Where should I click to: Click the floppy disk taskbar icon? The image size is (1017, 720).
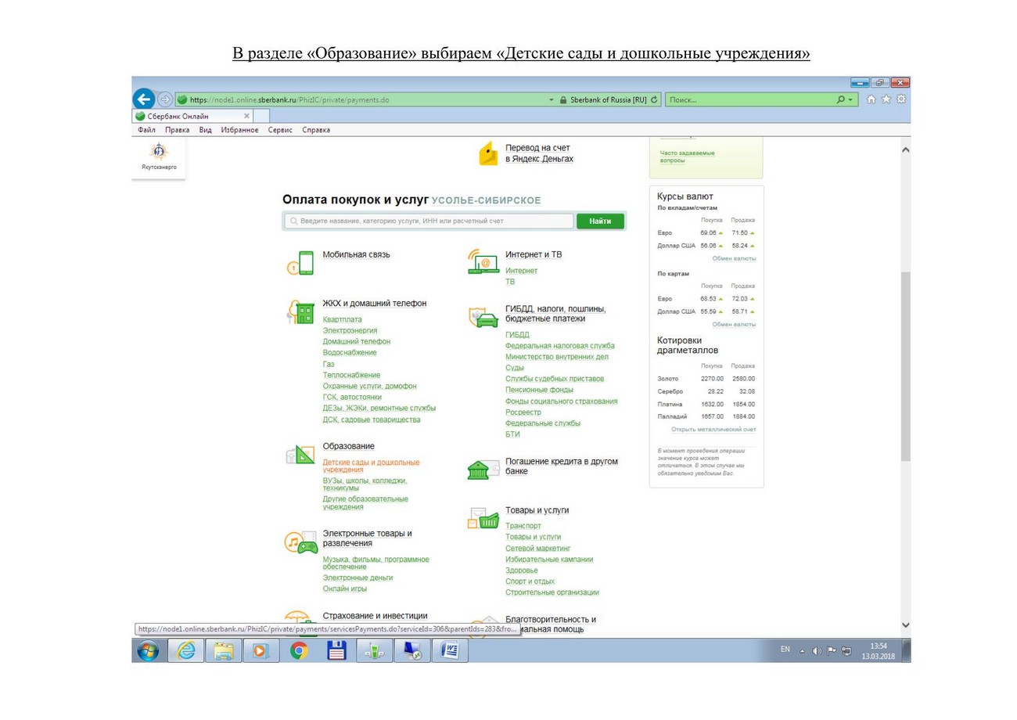click(336, 651)
